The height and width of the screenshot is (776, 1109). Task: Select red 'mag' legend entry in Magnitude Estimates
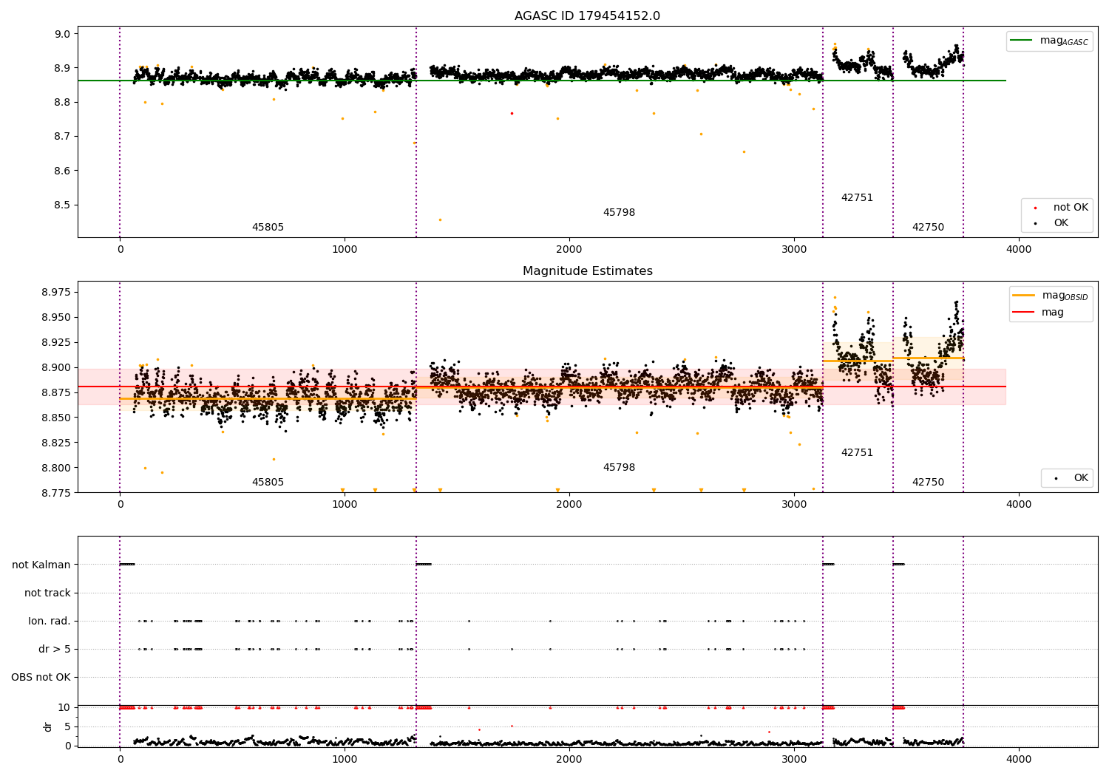click(x=1039, y=313)
